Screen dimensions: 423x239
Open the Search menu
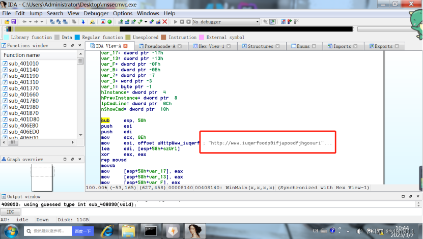(55, 13)
